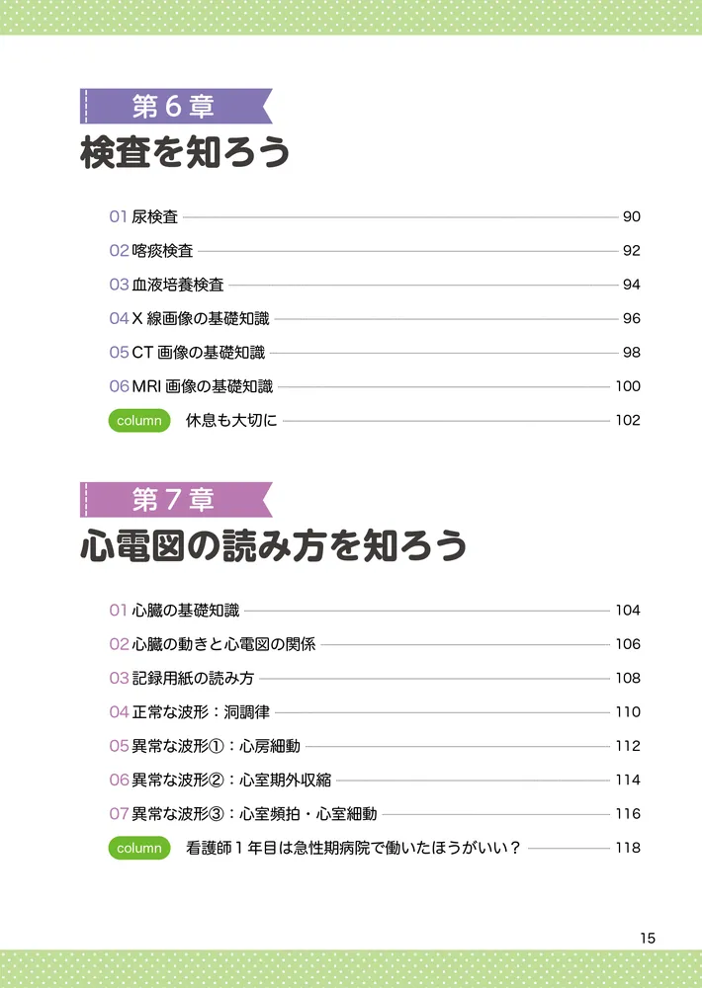Open the 尿検査 entry
Viewport: 702px width, 988px height.
(154, 217)
